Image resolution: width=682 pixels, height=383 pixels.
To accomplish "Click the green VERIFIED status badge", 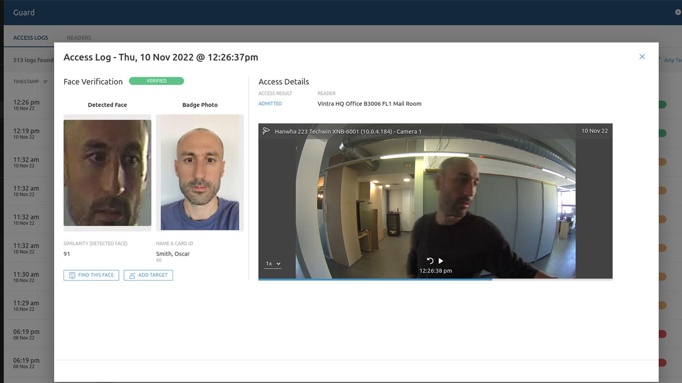I will [156, 81].
